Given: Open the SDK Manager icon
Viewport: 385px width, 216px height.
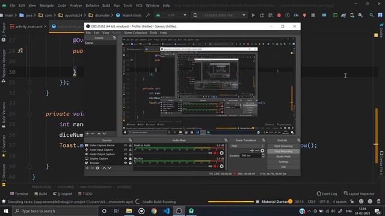Looking at the screenshot, I should [x=360, y=15].
